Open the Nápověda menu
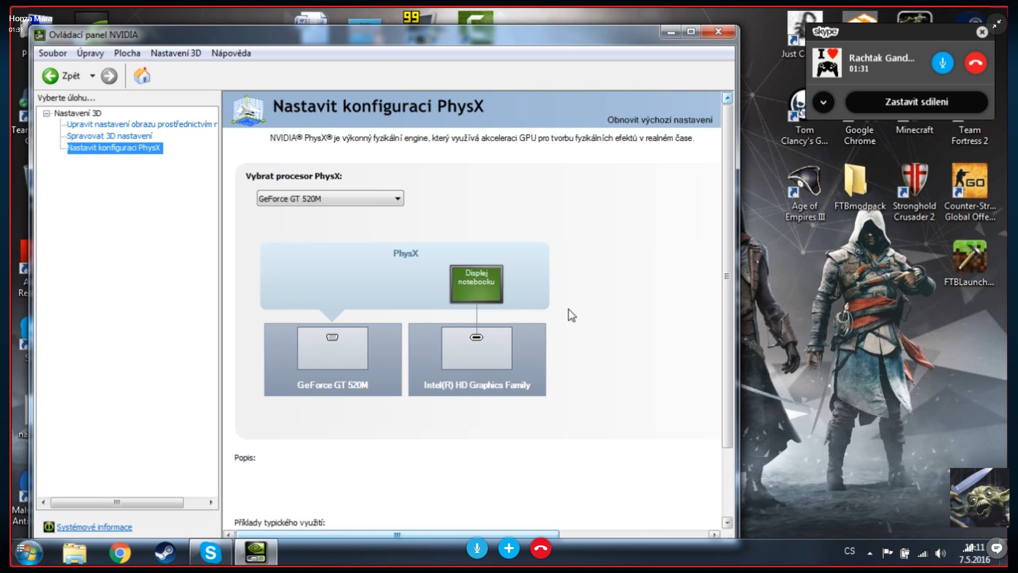This screenshot has height=573, width=1018. pyautogui.click(x=231, y=53)
